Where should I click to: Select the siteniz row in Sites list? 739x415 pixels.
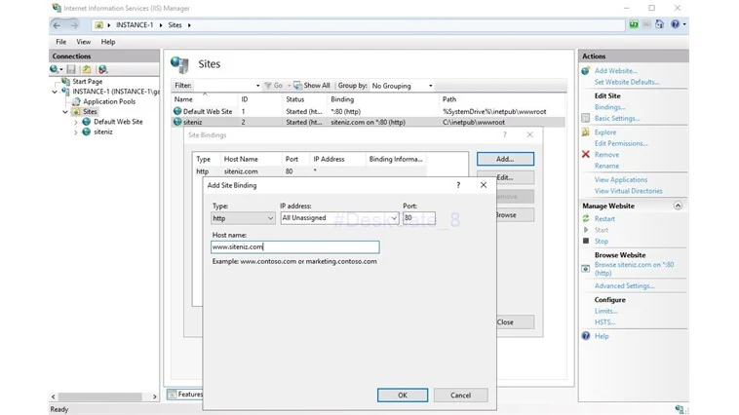(368, 122)
